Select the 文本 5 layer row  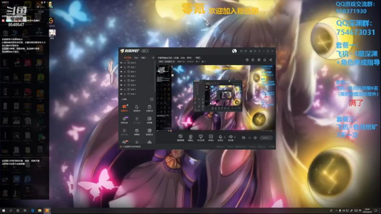pyautogui.click(x=137, y=89)
